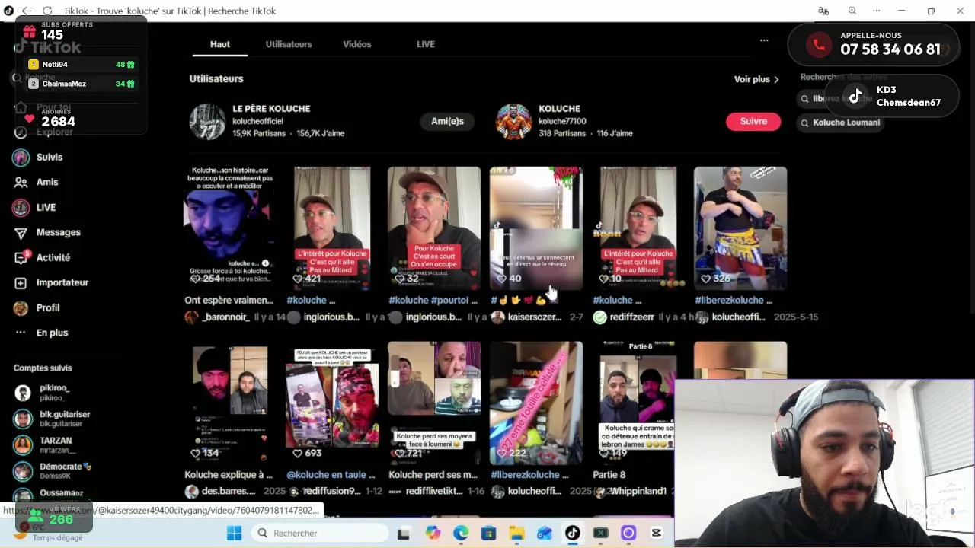The width and height of the screenshot is (975, 548).
Task: Open video thumbnail with 254 likes
Action: [229, 228]
